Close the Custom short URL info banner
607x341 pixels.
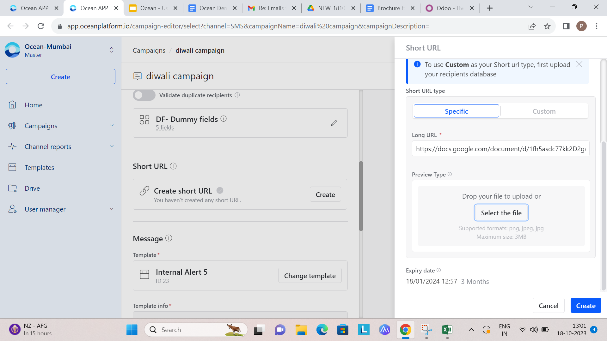click(579, 64)
